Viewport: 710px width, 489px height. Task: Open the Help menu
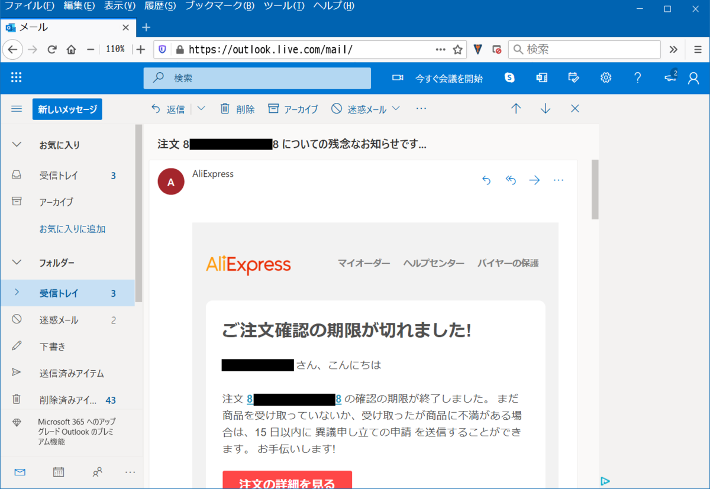[x=334, y=6]
